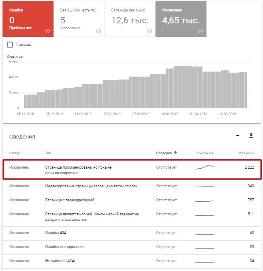Click Отсутствует in the Ошибка сканирования row
Image resolution: width=263 pixels, height=271 pixels.
click(167, 247)
